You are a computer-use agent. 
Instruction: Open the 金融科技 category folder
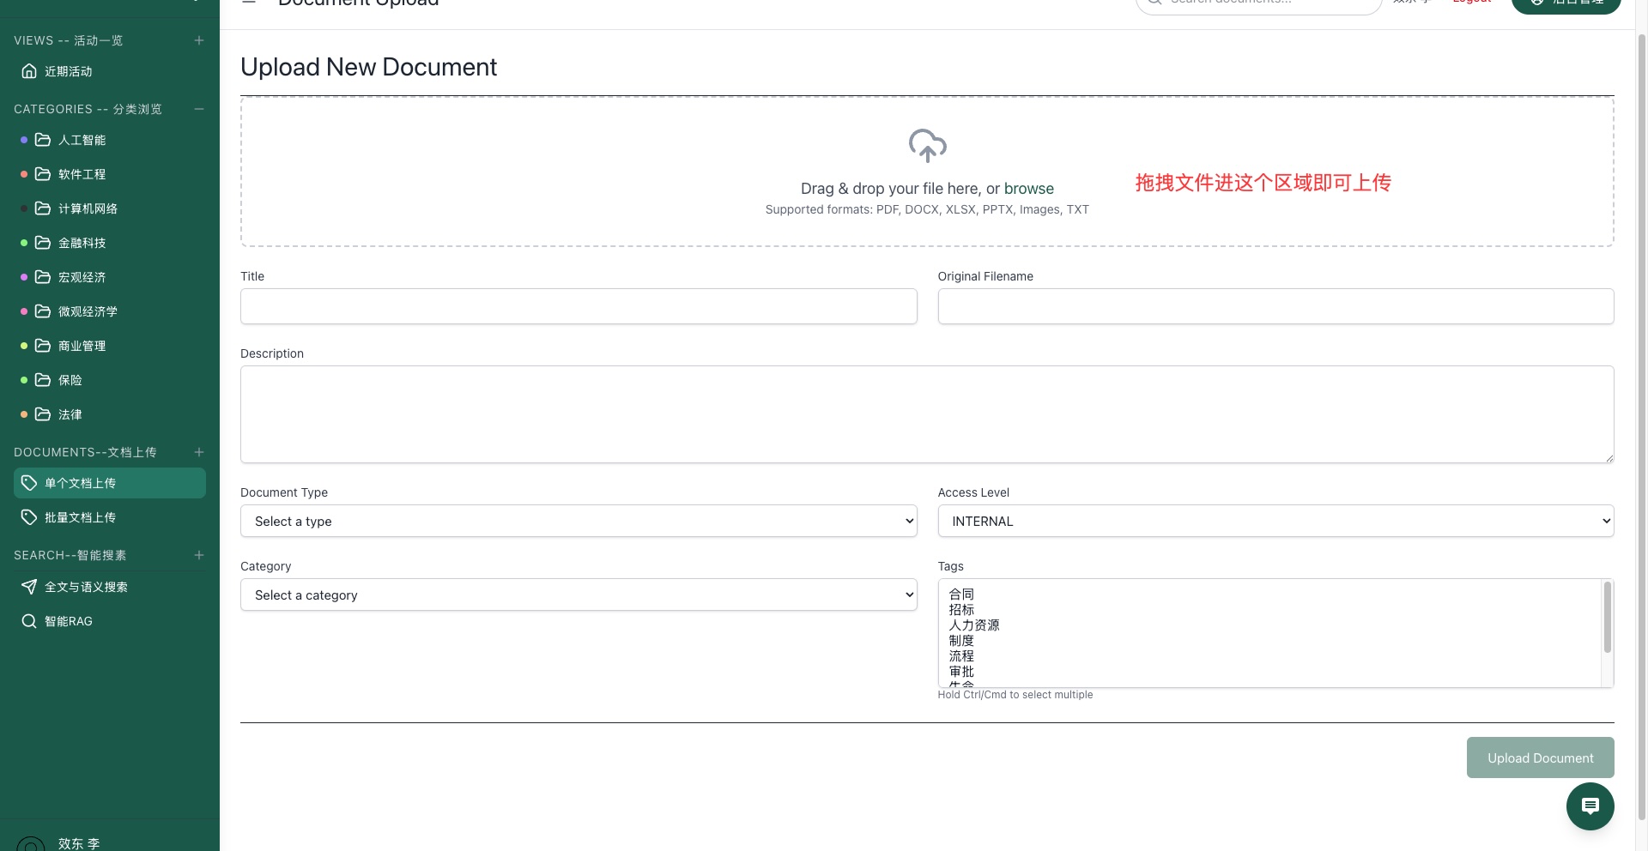[110, 243]
